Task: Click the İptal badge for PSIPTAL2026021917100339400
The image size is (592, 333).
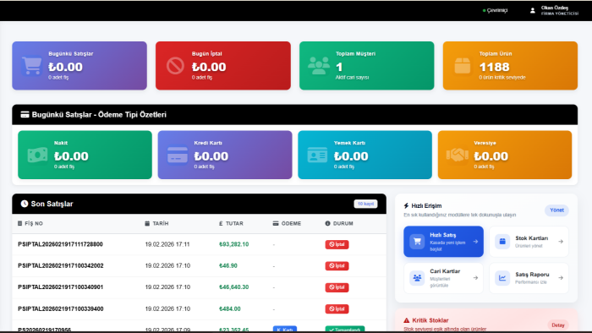Action: [x=337, y=308]
